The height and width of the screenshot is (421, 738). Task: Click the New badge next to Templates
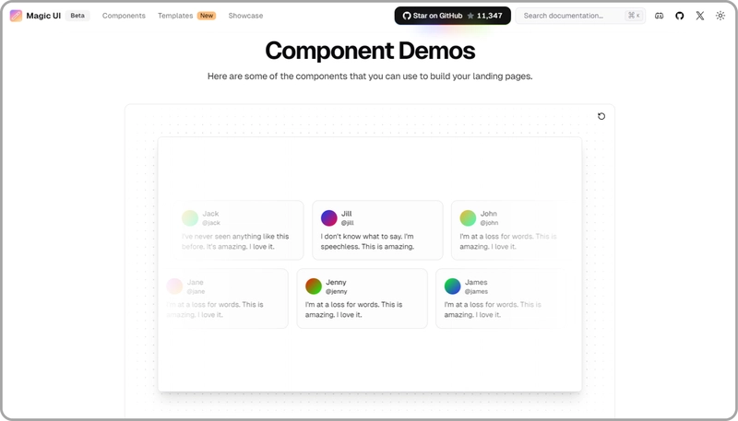(207, 16)
